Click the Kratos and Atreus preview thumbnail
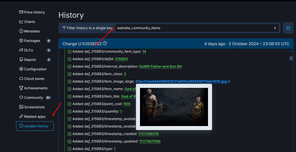 [174, 107]
